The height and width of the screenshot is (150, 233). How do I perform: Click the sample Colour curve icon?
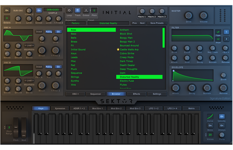[x=86, y=10]
